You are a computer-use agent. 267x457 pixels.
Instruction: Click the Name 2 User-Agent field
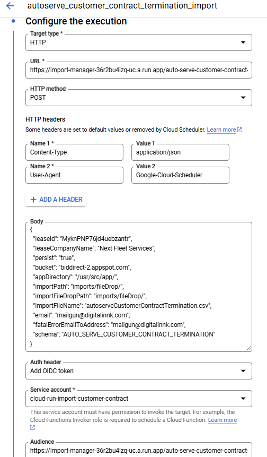coord(75,175)
